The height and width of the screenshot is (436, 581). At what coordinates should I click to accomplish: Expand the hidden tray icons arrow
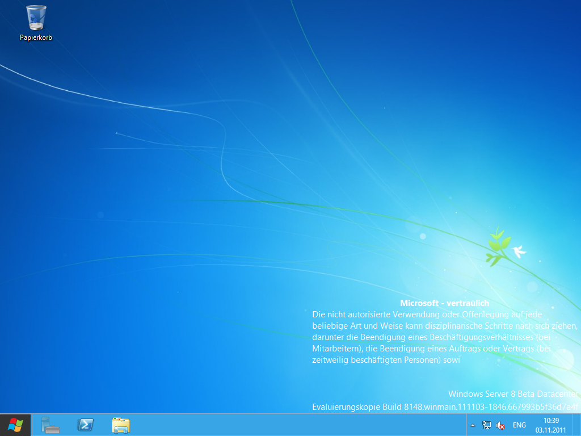click(x=473, y=425)
